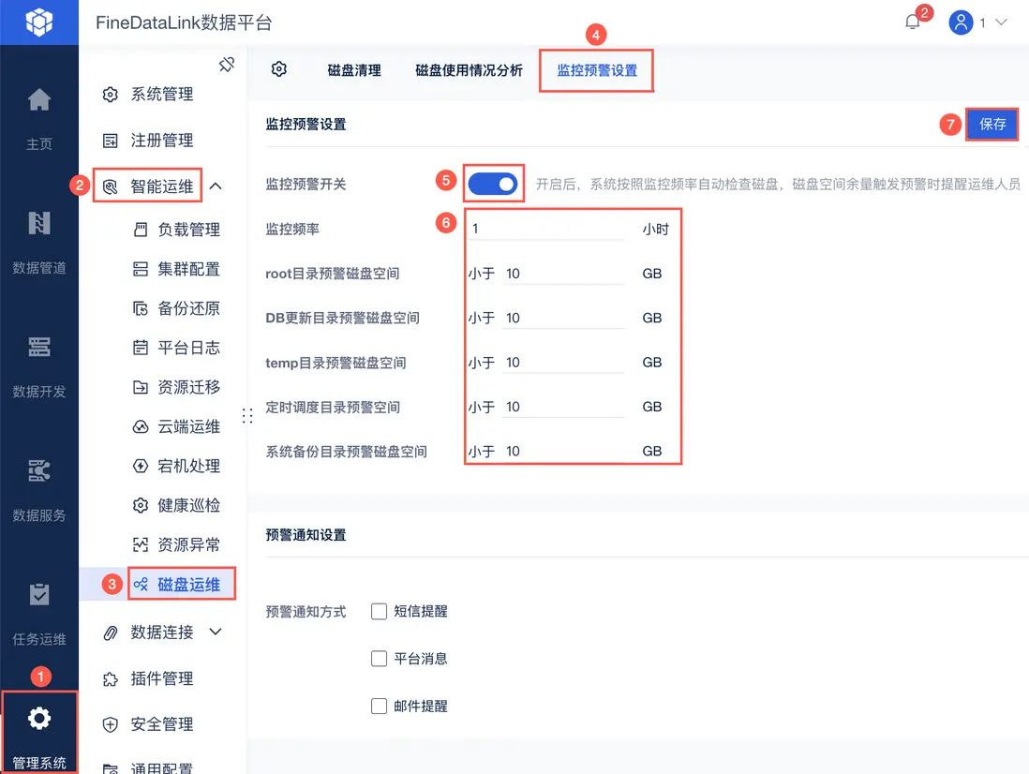Open the 注册管理 menu item
The width and height of the screenshot is (1029, 774).
[162, 141]
